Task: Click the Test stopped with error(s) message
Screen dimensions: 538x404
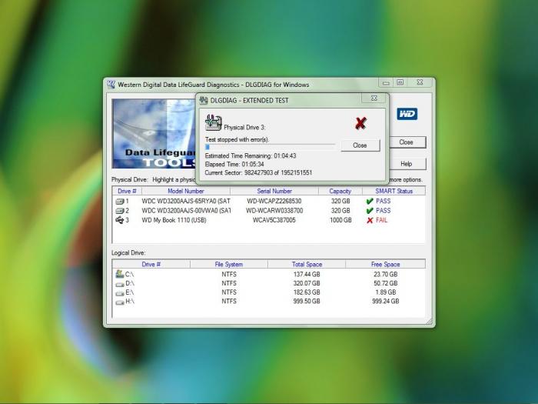Action: pyautogui.click(x=237, y=139)
